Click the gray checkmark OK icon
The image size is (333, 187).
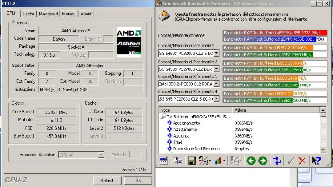pos(291,161)
